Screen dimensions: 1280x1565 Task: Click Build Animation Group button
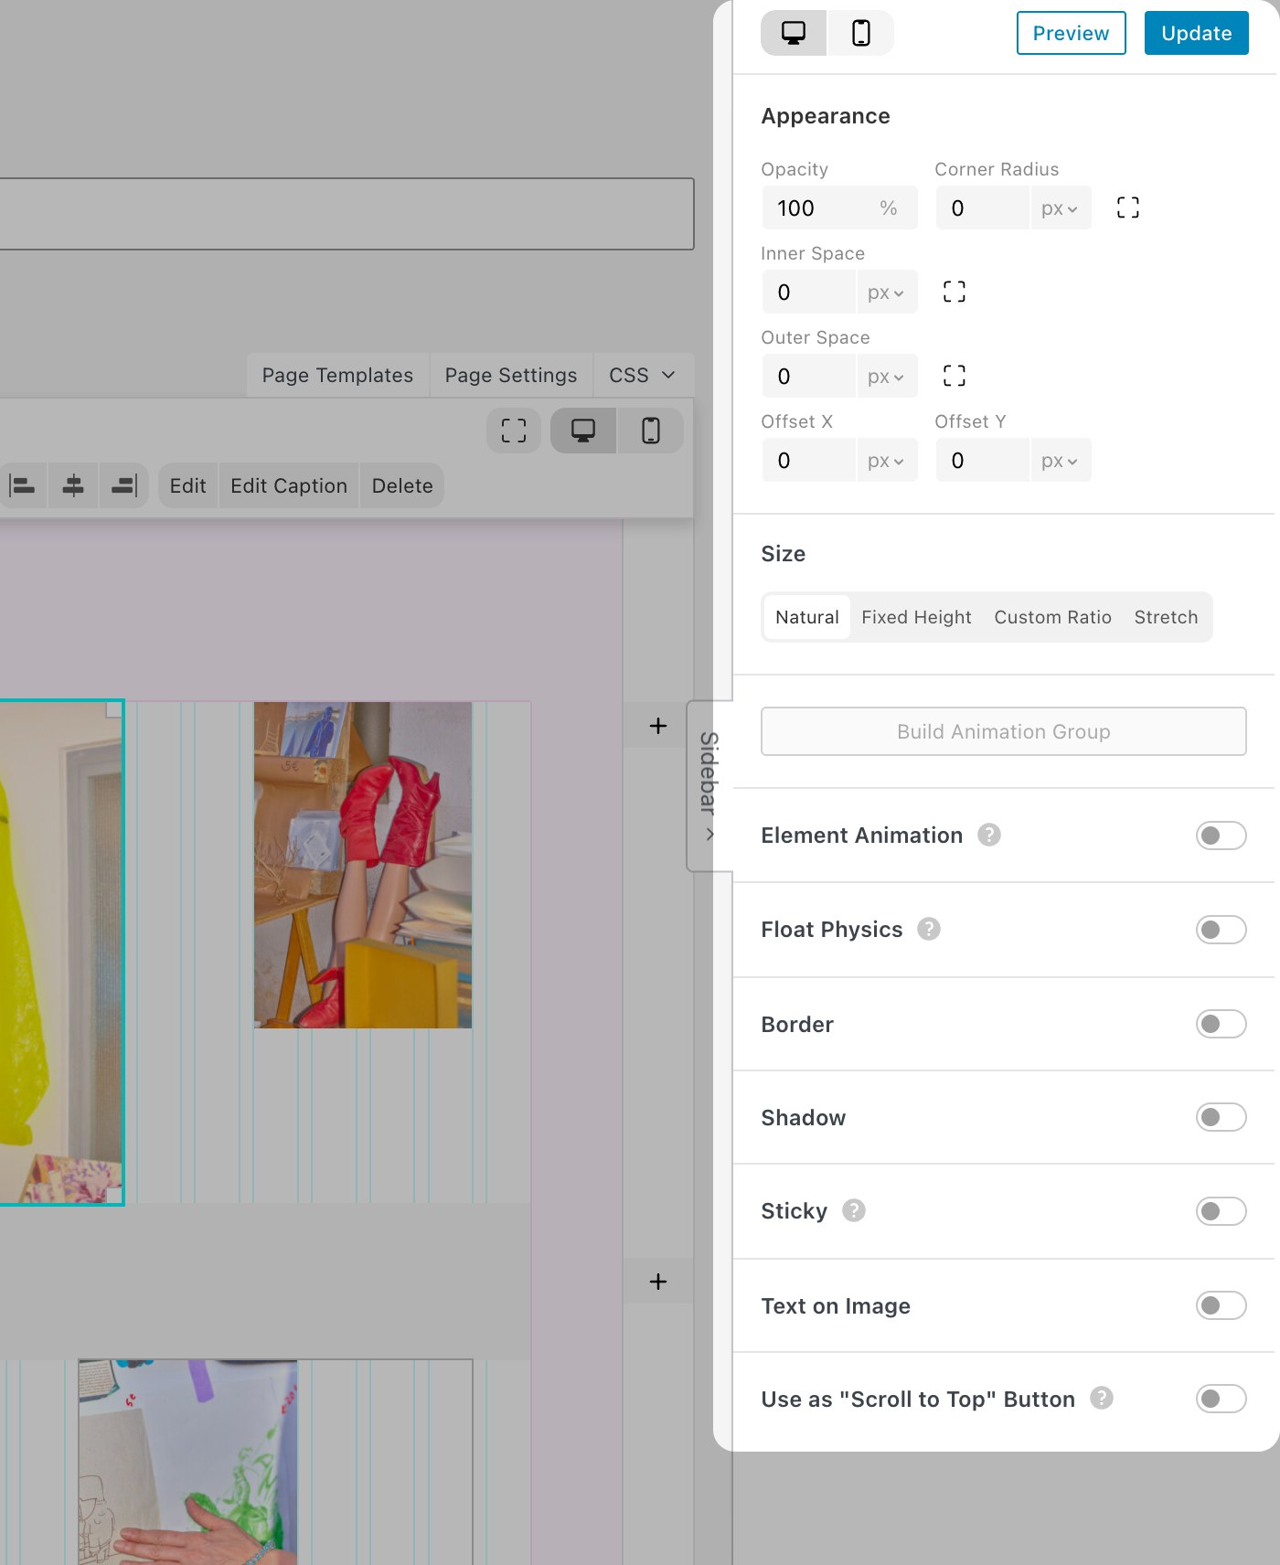pyautogui.click(x=1003, y=731)
